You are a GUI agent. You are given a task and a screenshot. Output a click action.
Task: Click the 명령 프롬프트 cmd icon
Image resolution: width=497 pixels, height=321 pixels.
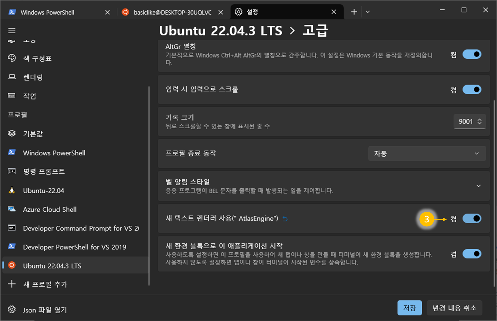point(12,171)
